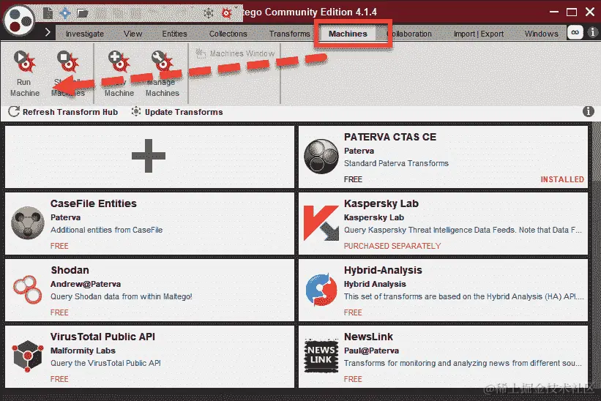Click 'Additional entities from CaseFile' text
The image size is (601, 401).
point(107,230)
